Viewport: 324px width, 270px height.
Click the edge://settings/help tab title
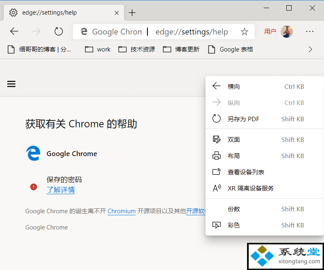pyautogui.click(x=49, y=13)
